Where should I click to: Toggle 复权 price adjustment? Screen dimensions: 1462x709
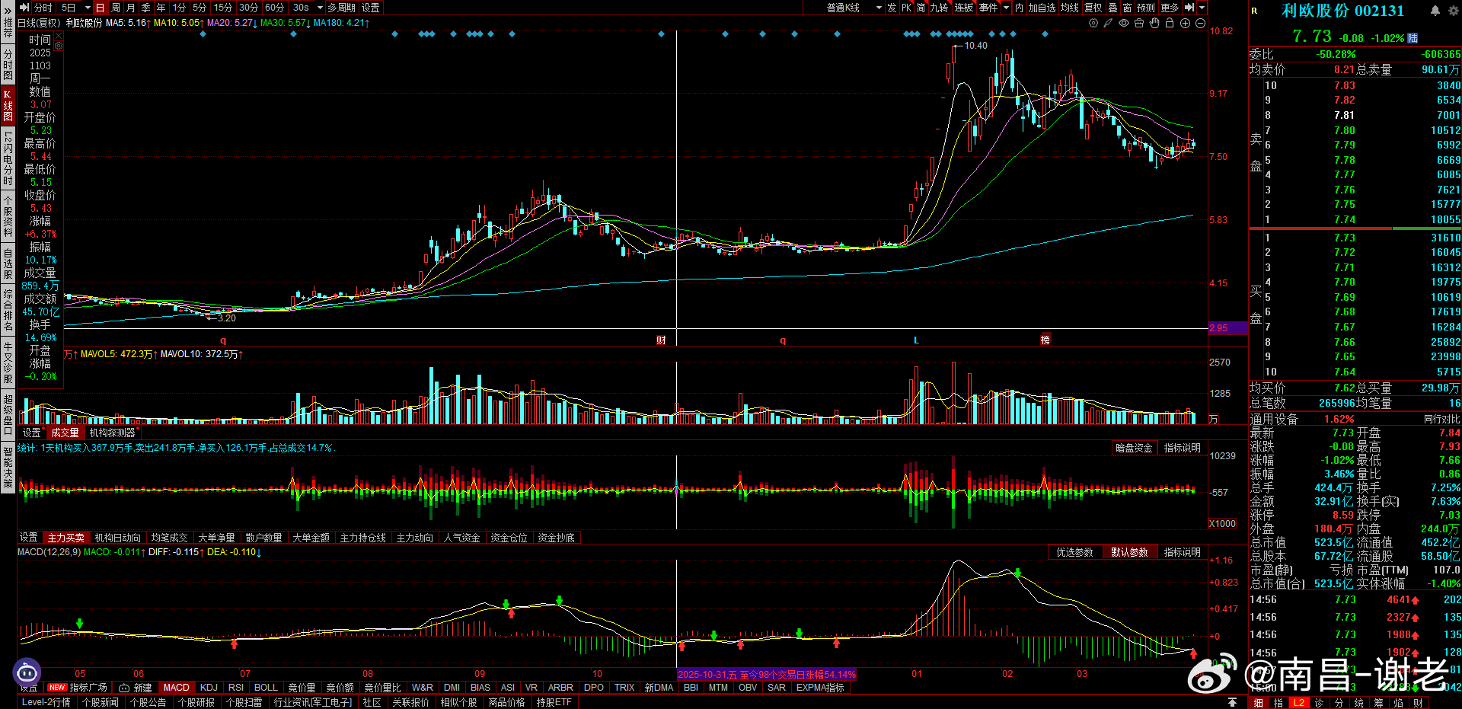coord(1093,8)
